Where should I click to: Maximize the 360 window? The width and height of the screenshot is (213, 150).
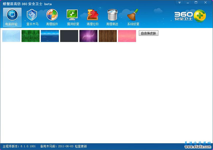click(x=196, y=2)
